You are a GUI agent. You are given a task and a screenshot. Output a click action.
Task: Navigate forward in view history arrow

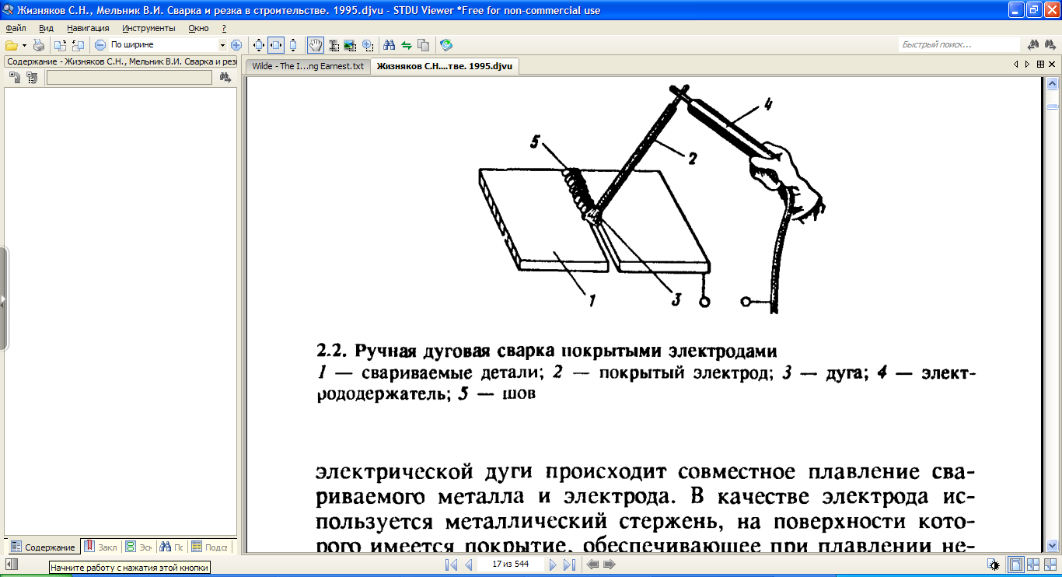tap(609, 565)
